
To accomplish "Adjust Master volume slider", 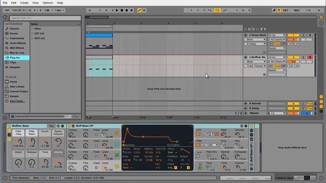I will tap(293, 113).
